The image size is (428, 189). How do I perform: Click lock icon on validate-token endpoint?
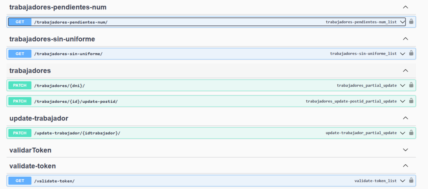click(x=411, y=180)
